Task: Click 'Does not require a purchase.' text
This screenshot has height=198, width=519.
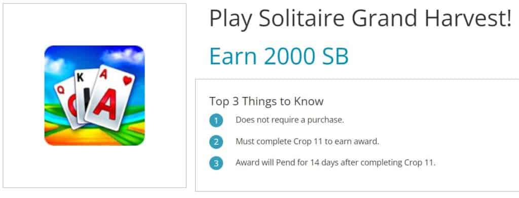Action: [290, 120]
